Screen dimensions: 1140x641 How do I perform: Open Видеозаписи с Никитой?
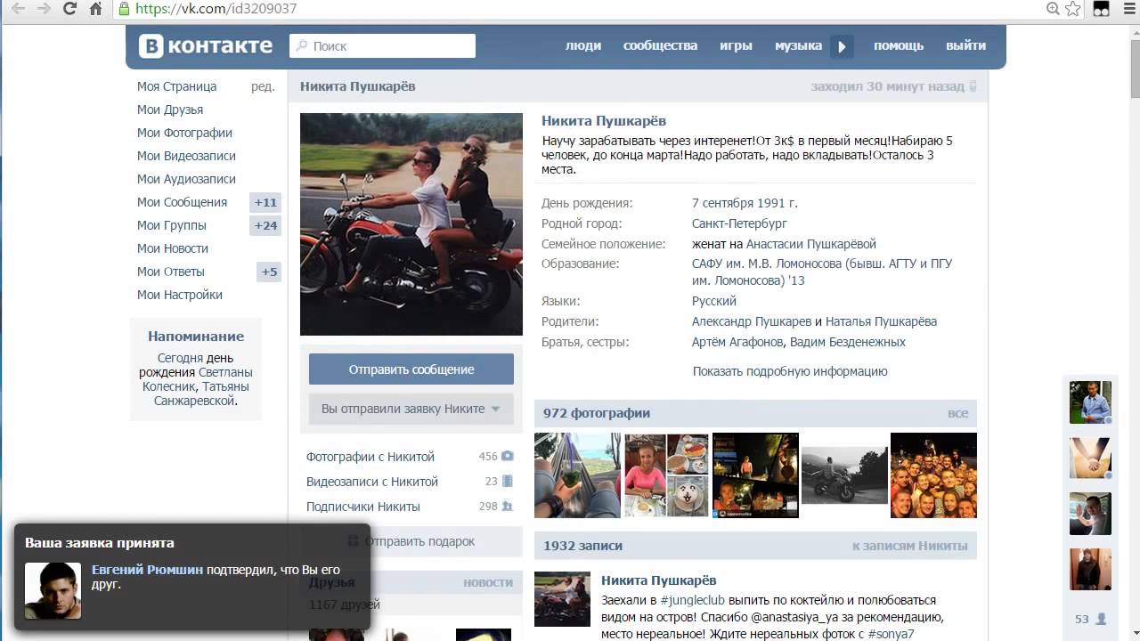click(372, 482)
